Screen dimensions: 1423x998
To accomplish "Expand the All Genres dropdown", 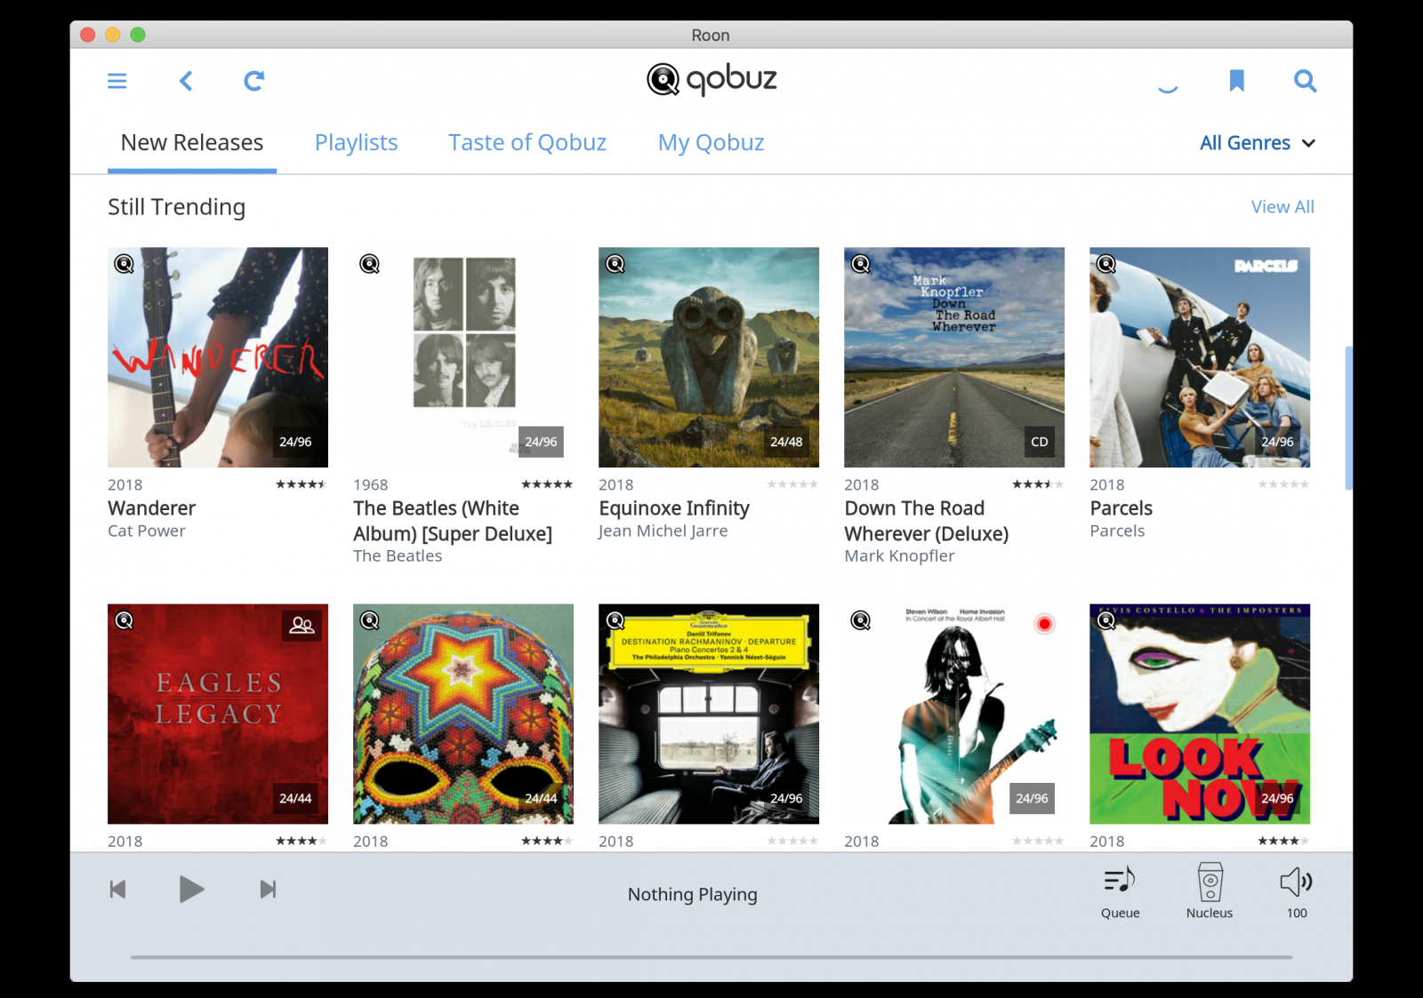I will click(x=1257, y=143).
